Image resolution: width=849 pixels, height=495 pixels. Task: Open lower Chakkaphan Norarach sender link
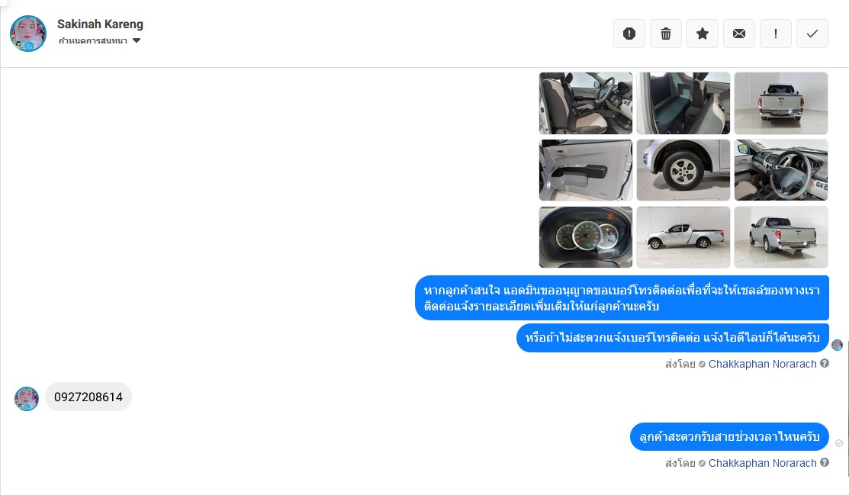pyautogui.click(x=762, y=463)
